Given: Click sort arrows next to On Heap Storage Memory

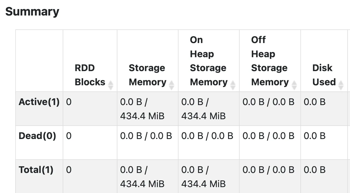Looking at the screenshot, I should coord(233,85).
